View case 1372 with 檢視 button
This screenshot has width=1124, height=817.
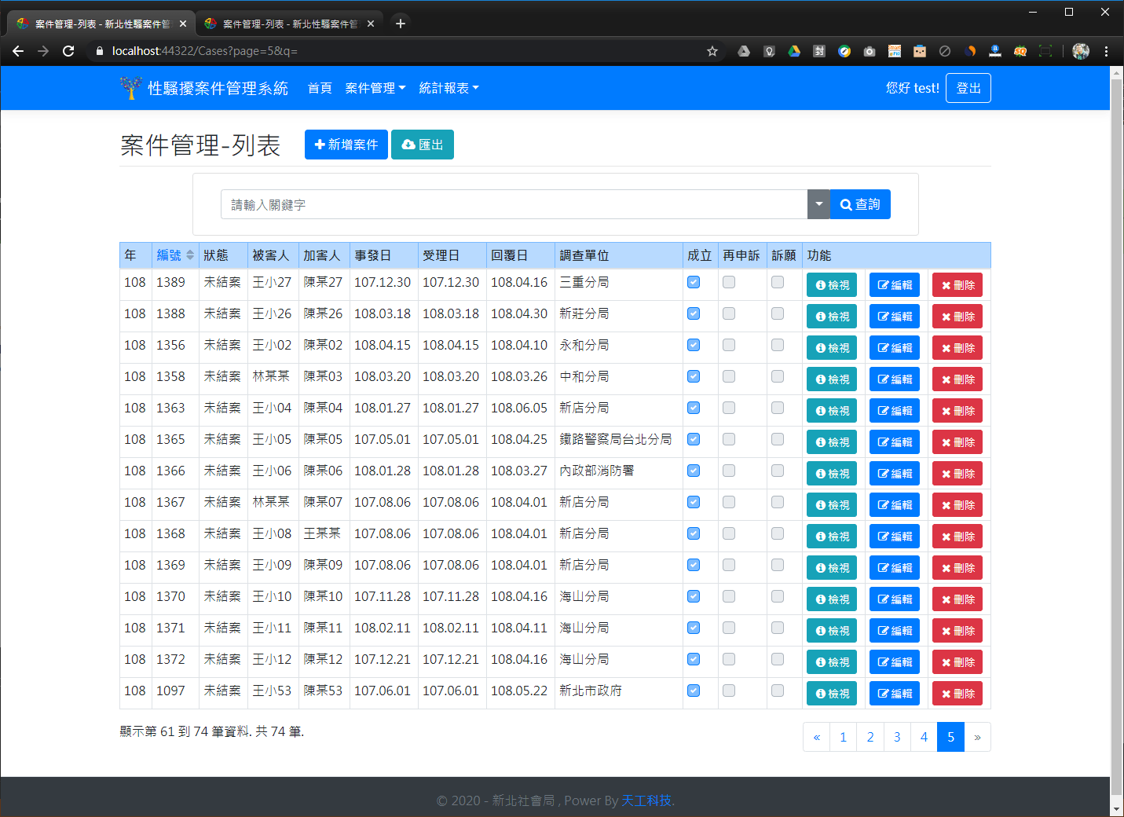(x=832, y=662)
